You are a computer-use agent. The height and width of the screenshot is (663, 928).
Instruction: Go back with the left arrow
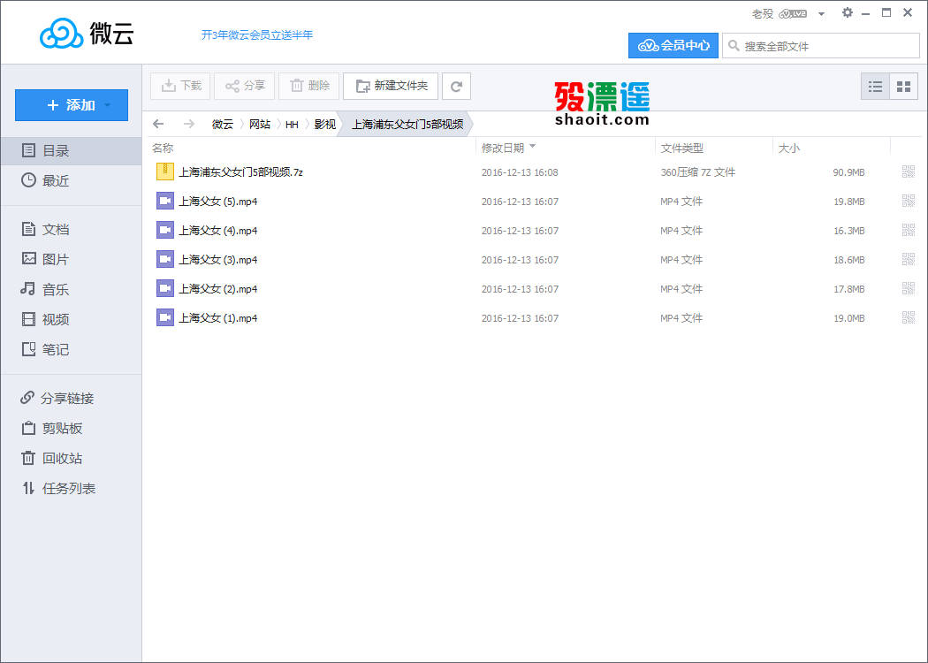158,124
